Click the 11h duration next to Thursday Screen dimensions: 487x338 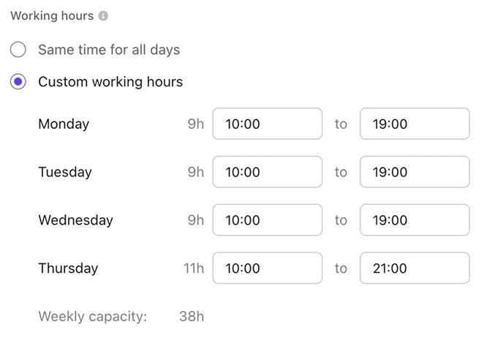coord(194,269)
